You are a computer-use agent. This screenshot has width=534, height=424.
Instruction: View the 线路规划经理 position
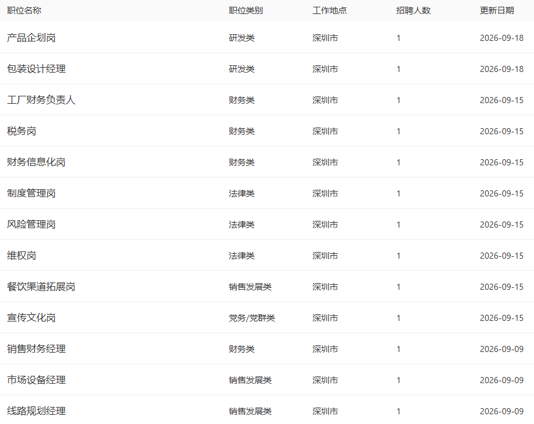click(x=36, y=411)
